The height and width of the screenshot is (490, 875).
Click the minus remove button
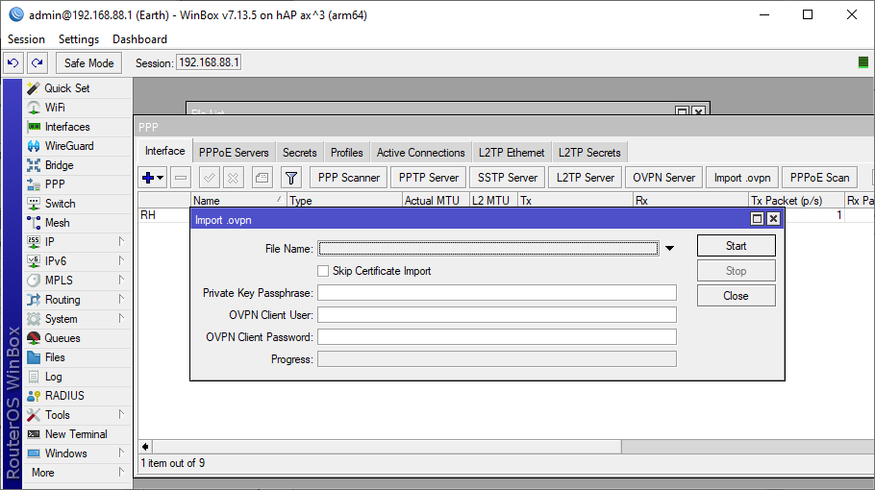(x=180, y=178)
